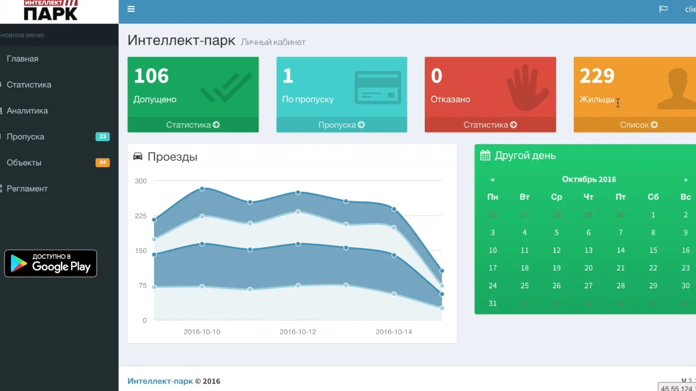Click the credit card icon in По пропуску card
This screenshot has height=391, width=696.
(x=378, y=87)
